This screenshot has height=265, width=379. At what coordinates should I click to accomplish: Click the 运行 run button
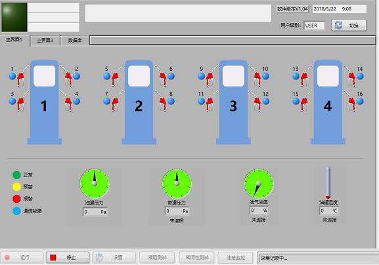tap(22, 258)
